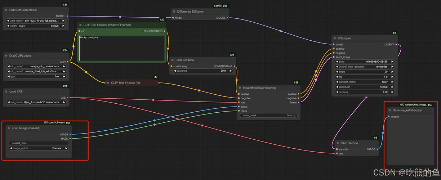This screenshot has width=441, height=180.
Task: Click the MODEL output socket of Load Diffusion Model
Action: coord(67,16)
